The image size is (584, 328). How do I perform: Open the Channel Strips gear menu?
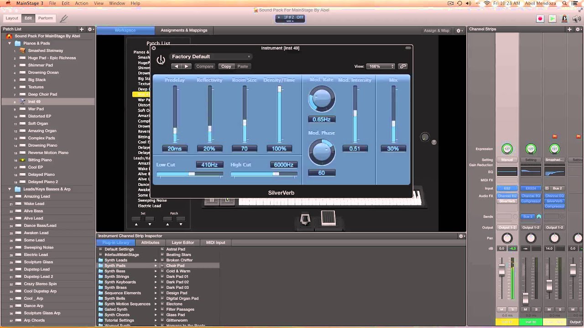(579, 29)
